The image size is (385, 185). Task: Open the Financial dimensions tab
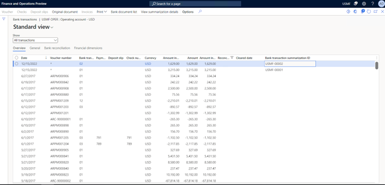coord(88,48)
